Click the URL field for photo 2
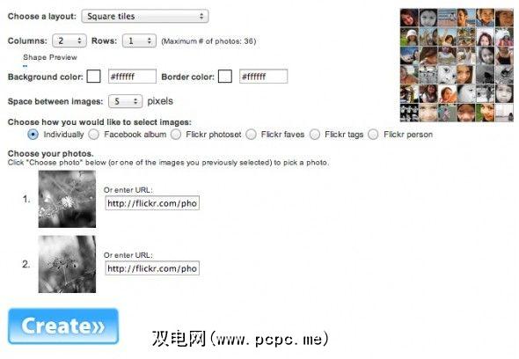The image size is (519, 359). tap(152, 268)
